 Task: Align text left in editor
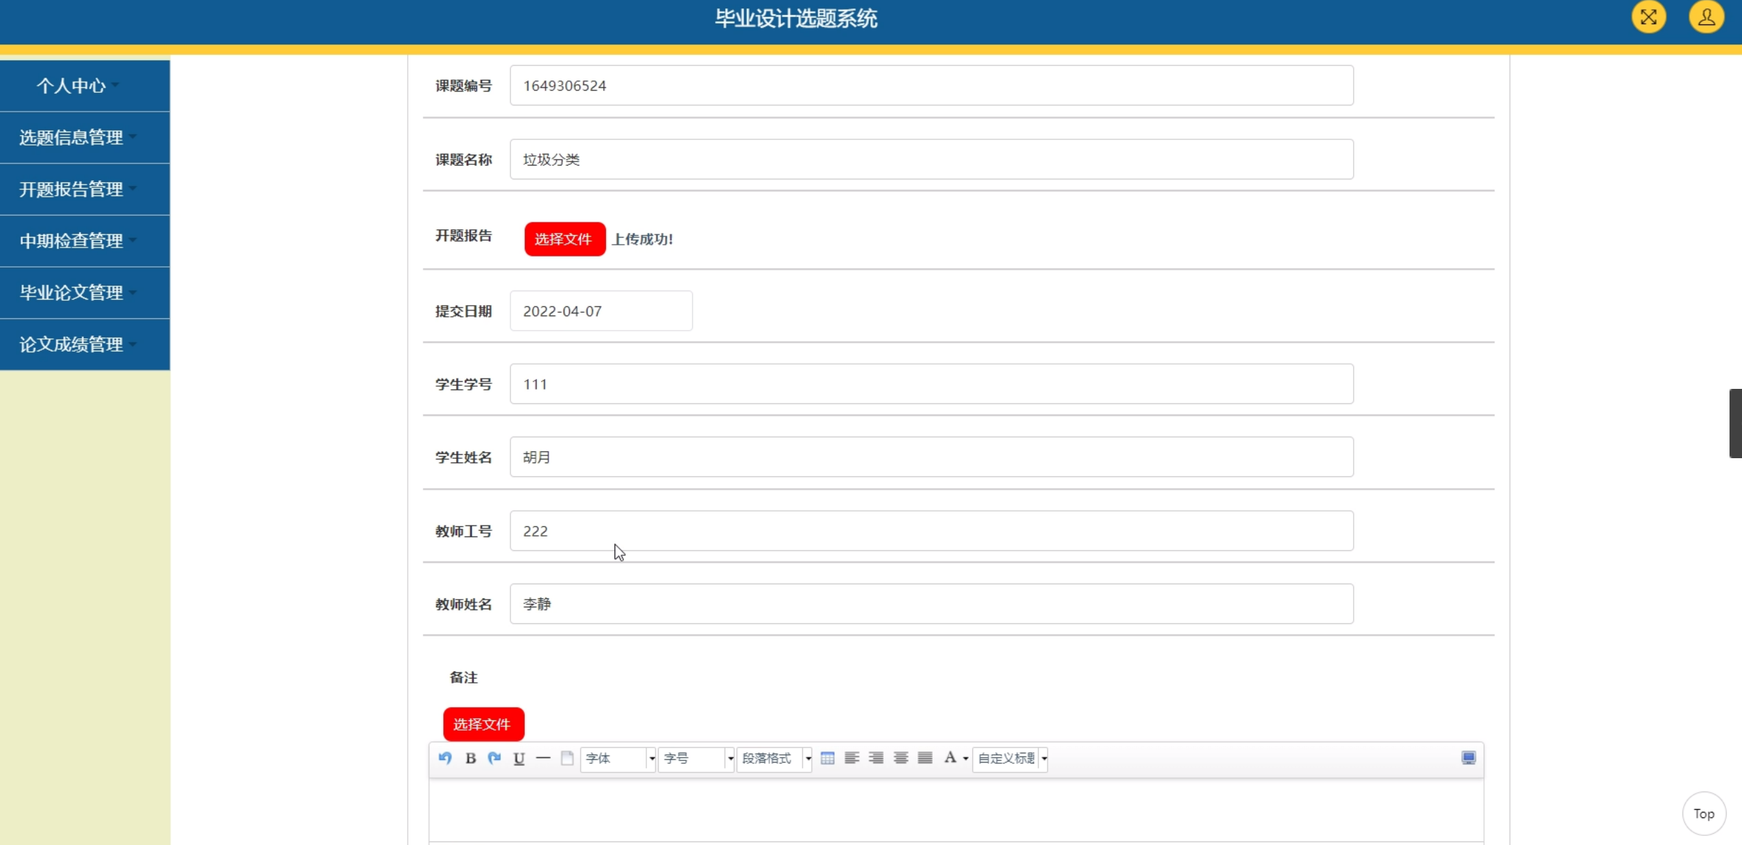tap(852, 758)
